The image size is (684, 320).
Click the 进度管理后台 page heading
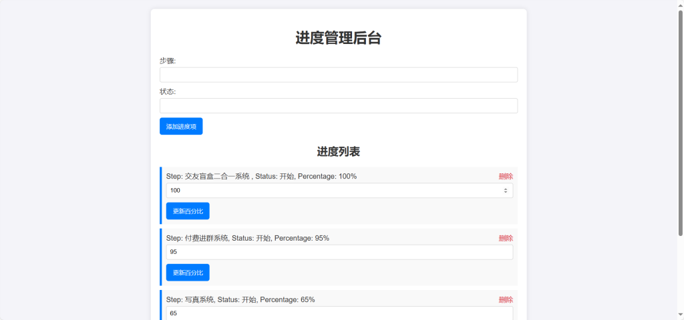[338, 38]
